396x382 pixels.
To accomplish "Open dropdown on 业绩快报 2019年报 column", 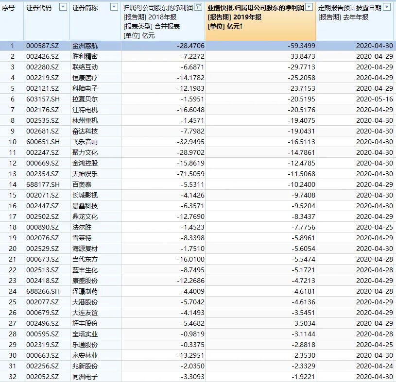I will (309, 7).
